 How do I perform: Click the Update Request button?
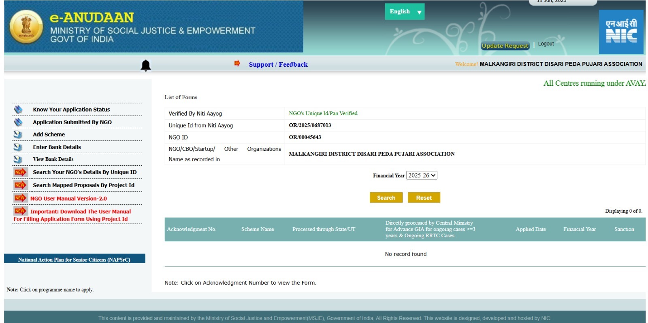[505, 46]
